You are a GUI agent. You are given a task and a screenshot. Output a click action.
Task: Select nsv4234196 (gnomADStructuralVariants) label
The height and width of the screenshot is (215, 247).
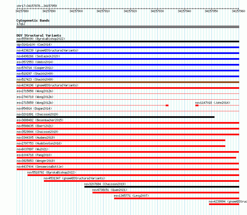[x=47, y=85]
